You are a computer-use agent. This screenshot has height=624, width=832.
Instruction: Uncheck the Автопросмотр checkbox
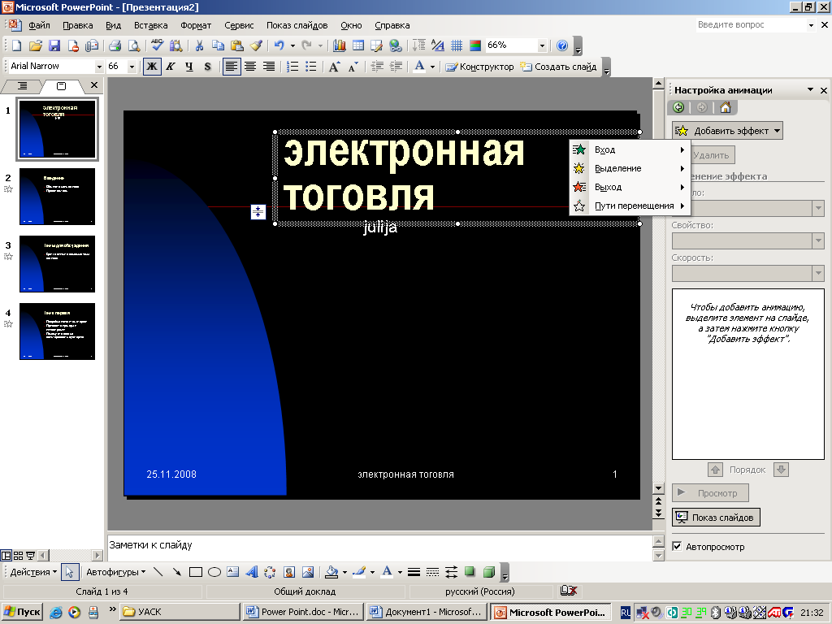tap(677, 546)
